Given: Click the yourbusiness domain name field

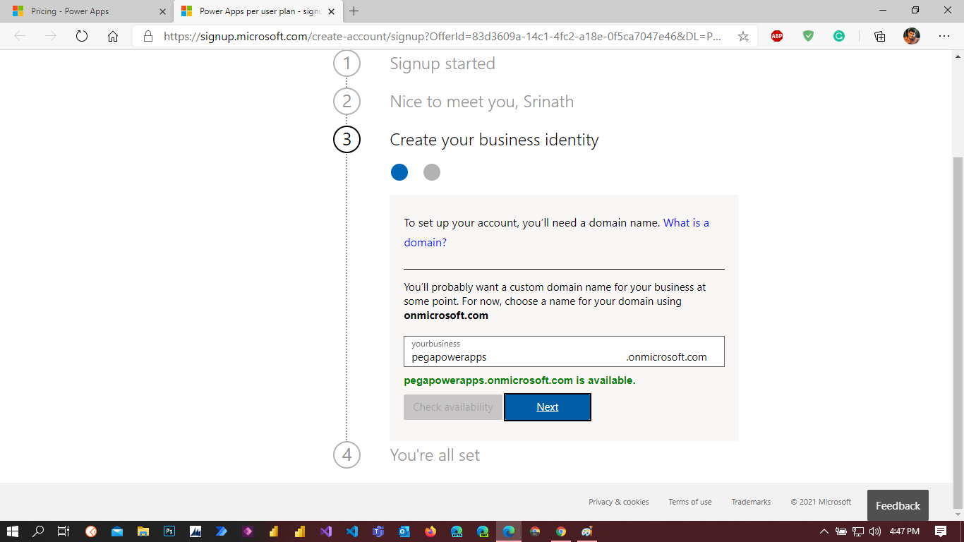Looking at the screenshot, I should tap(515, 356).
